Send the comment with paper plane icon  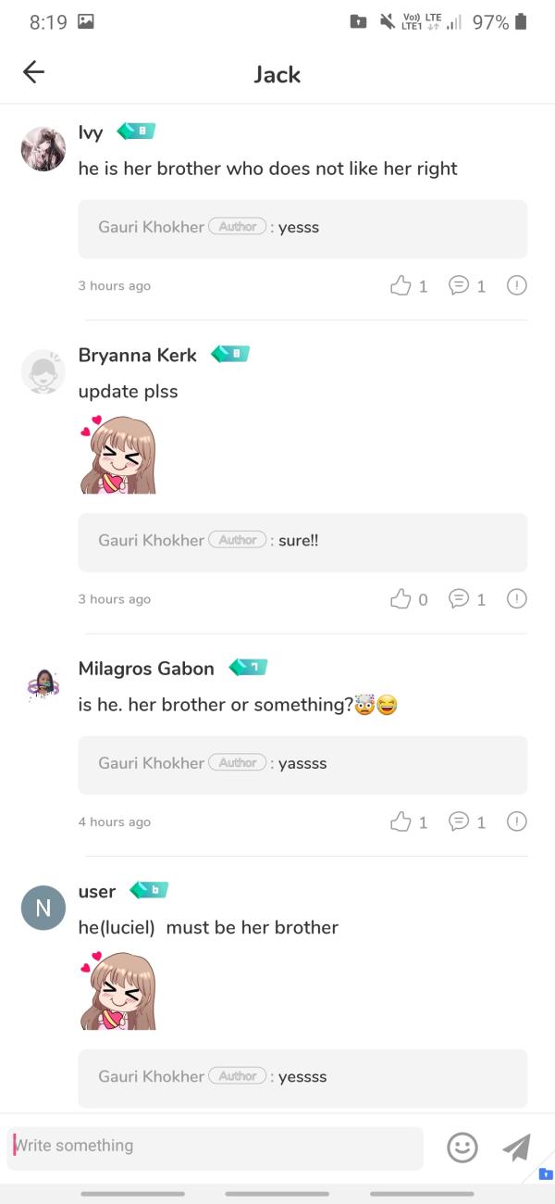coord(516,1148)
